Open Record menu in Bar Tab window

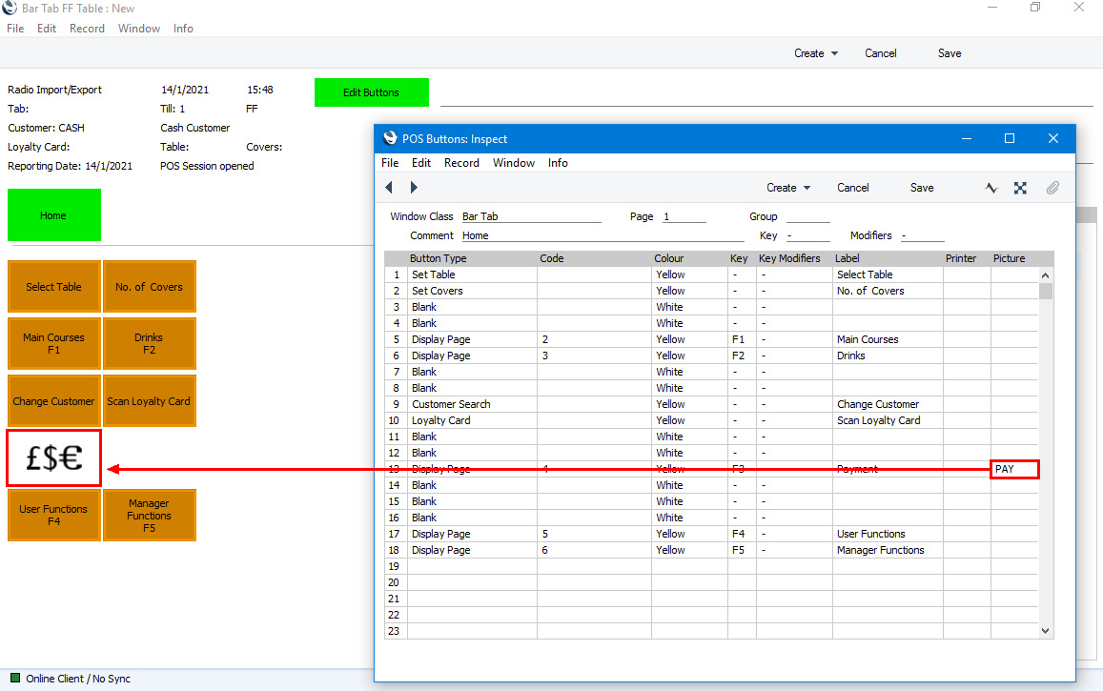[x=87, y=29]
